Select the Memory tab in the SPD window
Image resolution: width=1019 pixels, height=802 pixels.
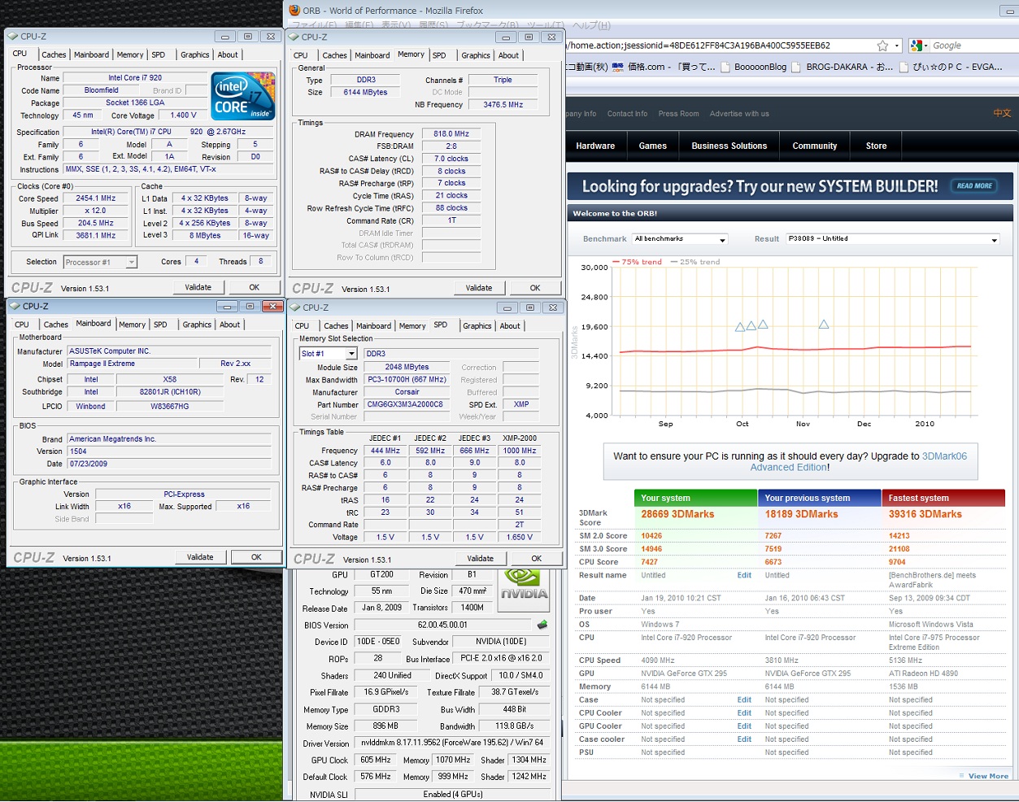pyautogui.click(x=412, y=326)
